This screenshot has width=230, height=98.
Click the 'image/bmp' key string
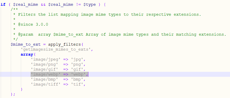tap(44, 79)
